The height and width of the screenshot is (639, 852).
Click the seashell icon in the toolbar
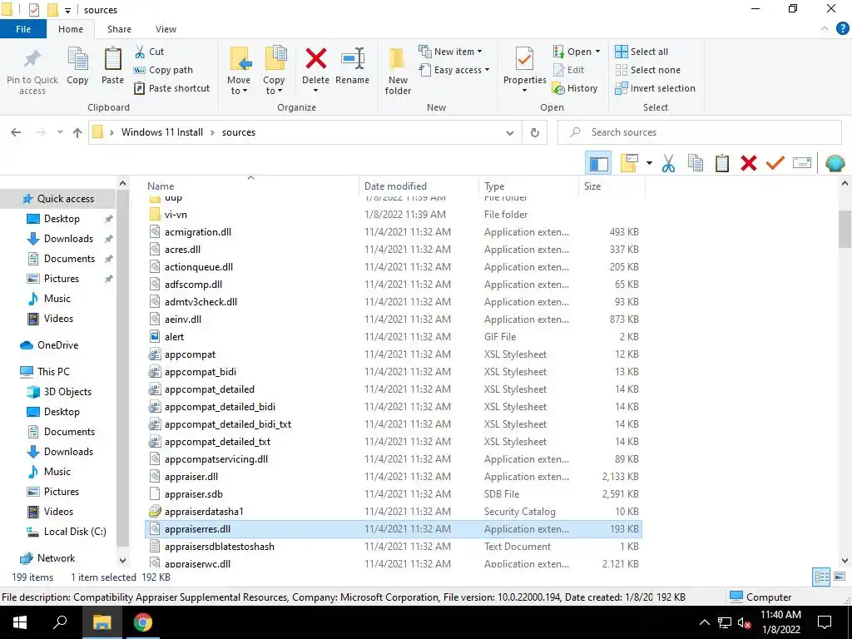[835, 164]
